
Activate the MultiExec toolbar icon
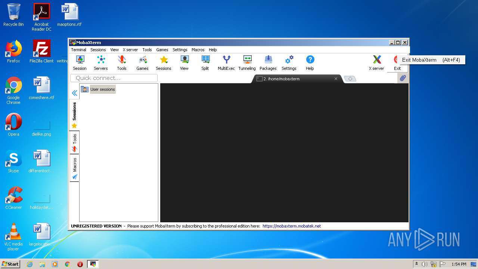coord(226,63)
